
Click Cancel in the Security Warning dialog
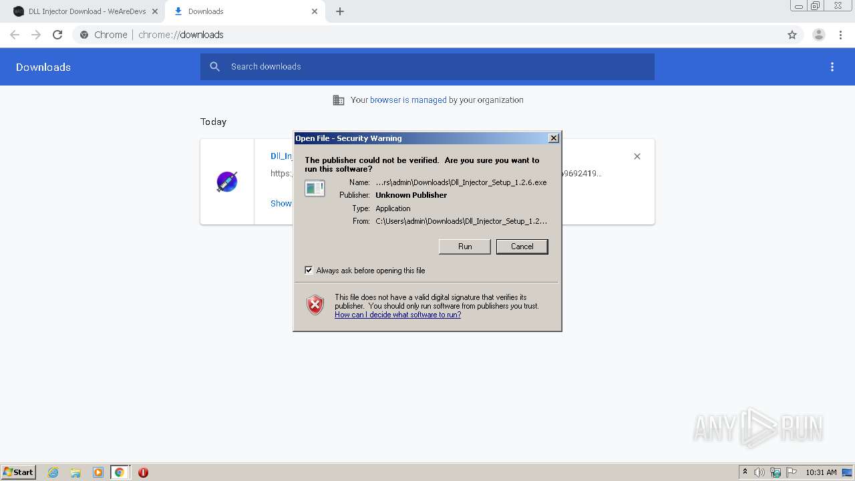tap(522, 247)
